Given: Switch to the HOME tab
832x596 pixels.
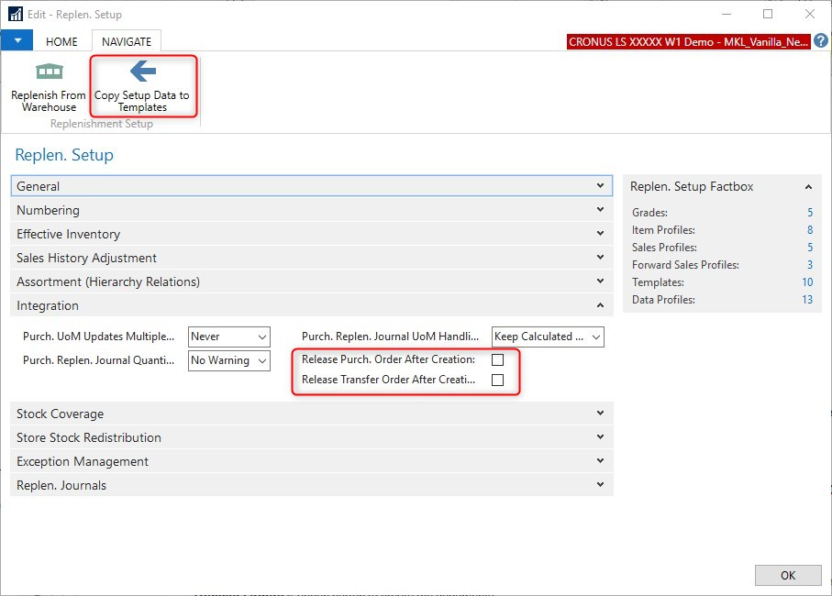Looking at the screenshot, I should [x=62, y=42].
